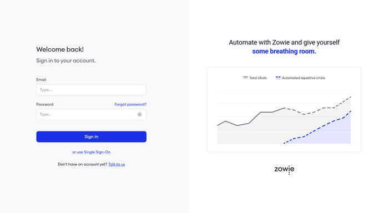Click Automated repetitive chats legend icon
Viewport: 379px width, 213px height.
(278, 78)
